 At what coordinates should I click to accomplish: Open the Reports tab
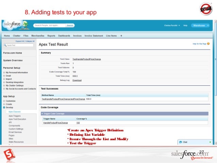[x=51, y=36]
